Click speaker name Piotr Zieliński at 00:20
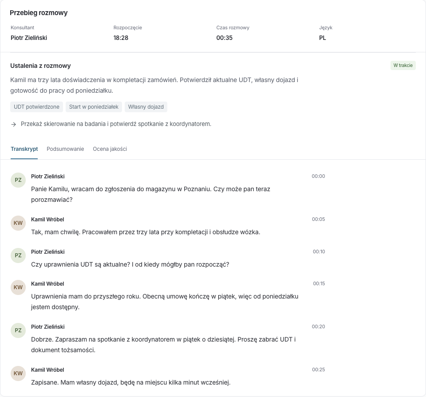 48,326
